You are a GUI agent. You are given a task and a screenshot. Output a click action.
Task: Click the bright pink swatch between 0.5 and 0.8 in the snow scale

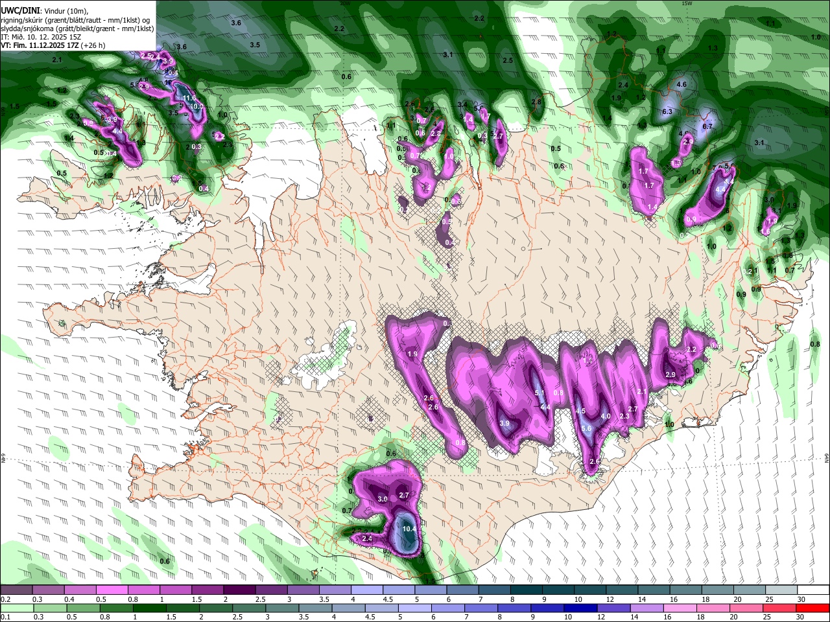112,590
